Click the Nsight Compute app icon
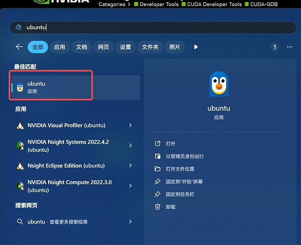Viewport: 301px width, 245px height. tap(20, 186)
